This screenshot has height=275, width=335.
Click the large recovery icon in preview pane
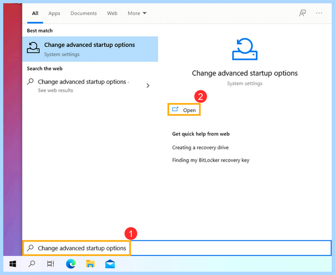245,49
